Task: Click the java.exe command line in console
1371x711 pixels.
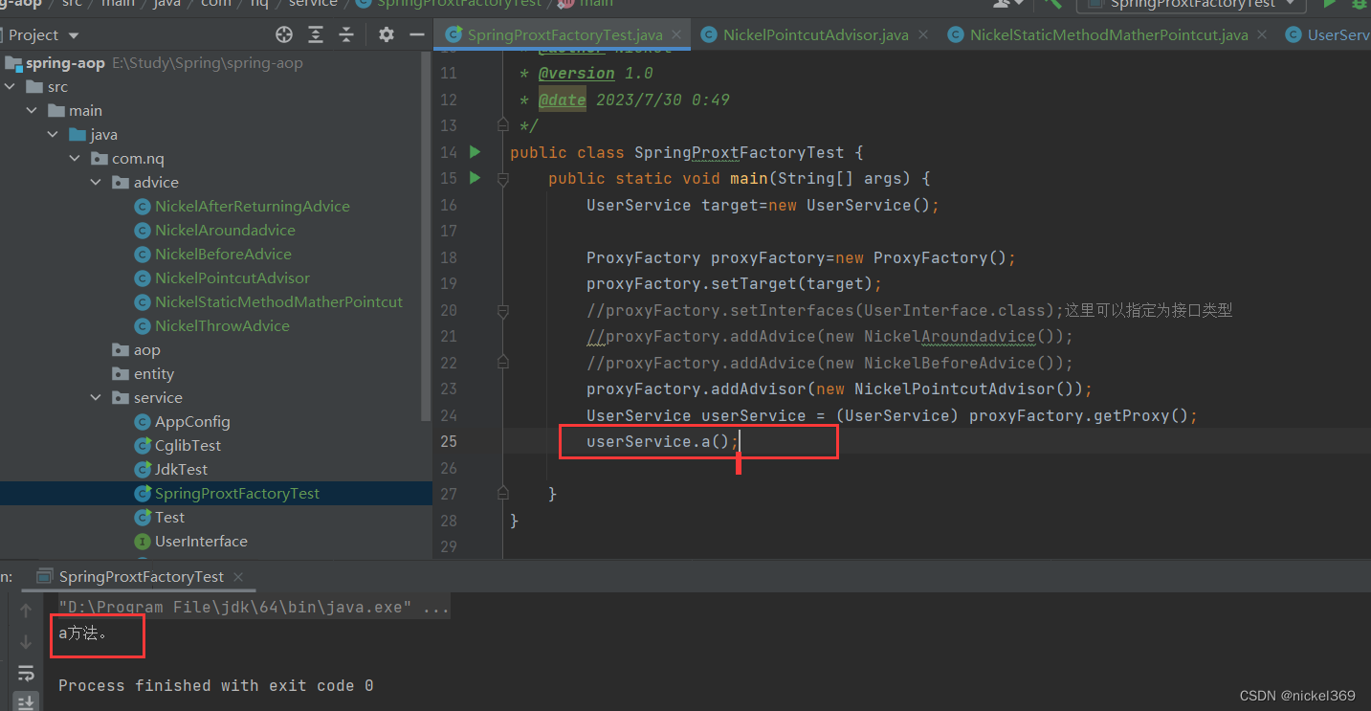Action: (254, 607)
